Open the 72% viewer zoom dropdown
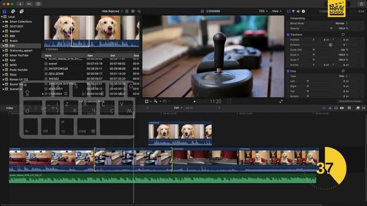Image resolution: width=367 pixels, height=206 pixels. coord(263,11)
